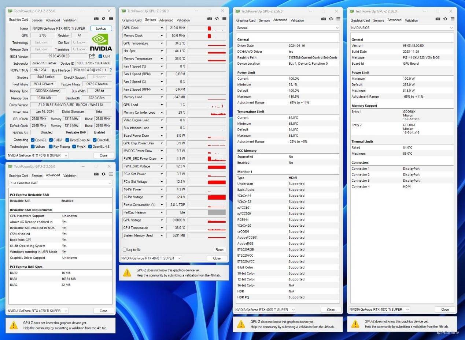
Task: Open hamburger menu in PCIe Resizable BAR window
Action: pyautogui.click(x=111, y=174)
